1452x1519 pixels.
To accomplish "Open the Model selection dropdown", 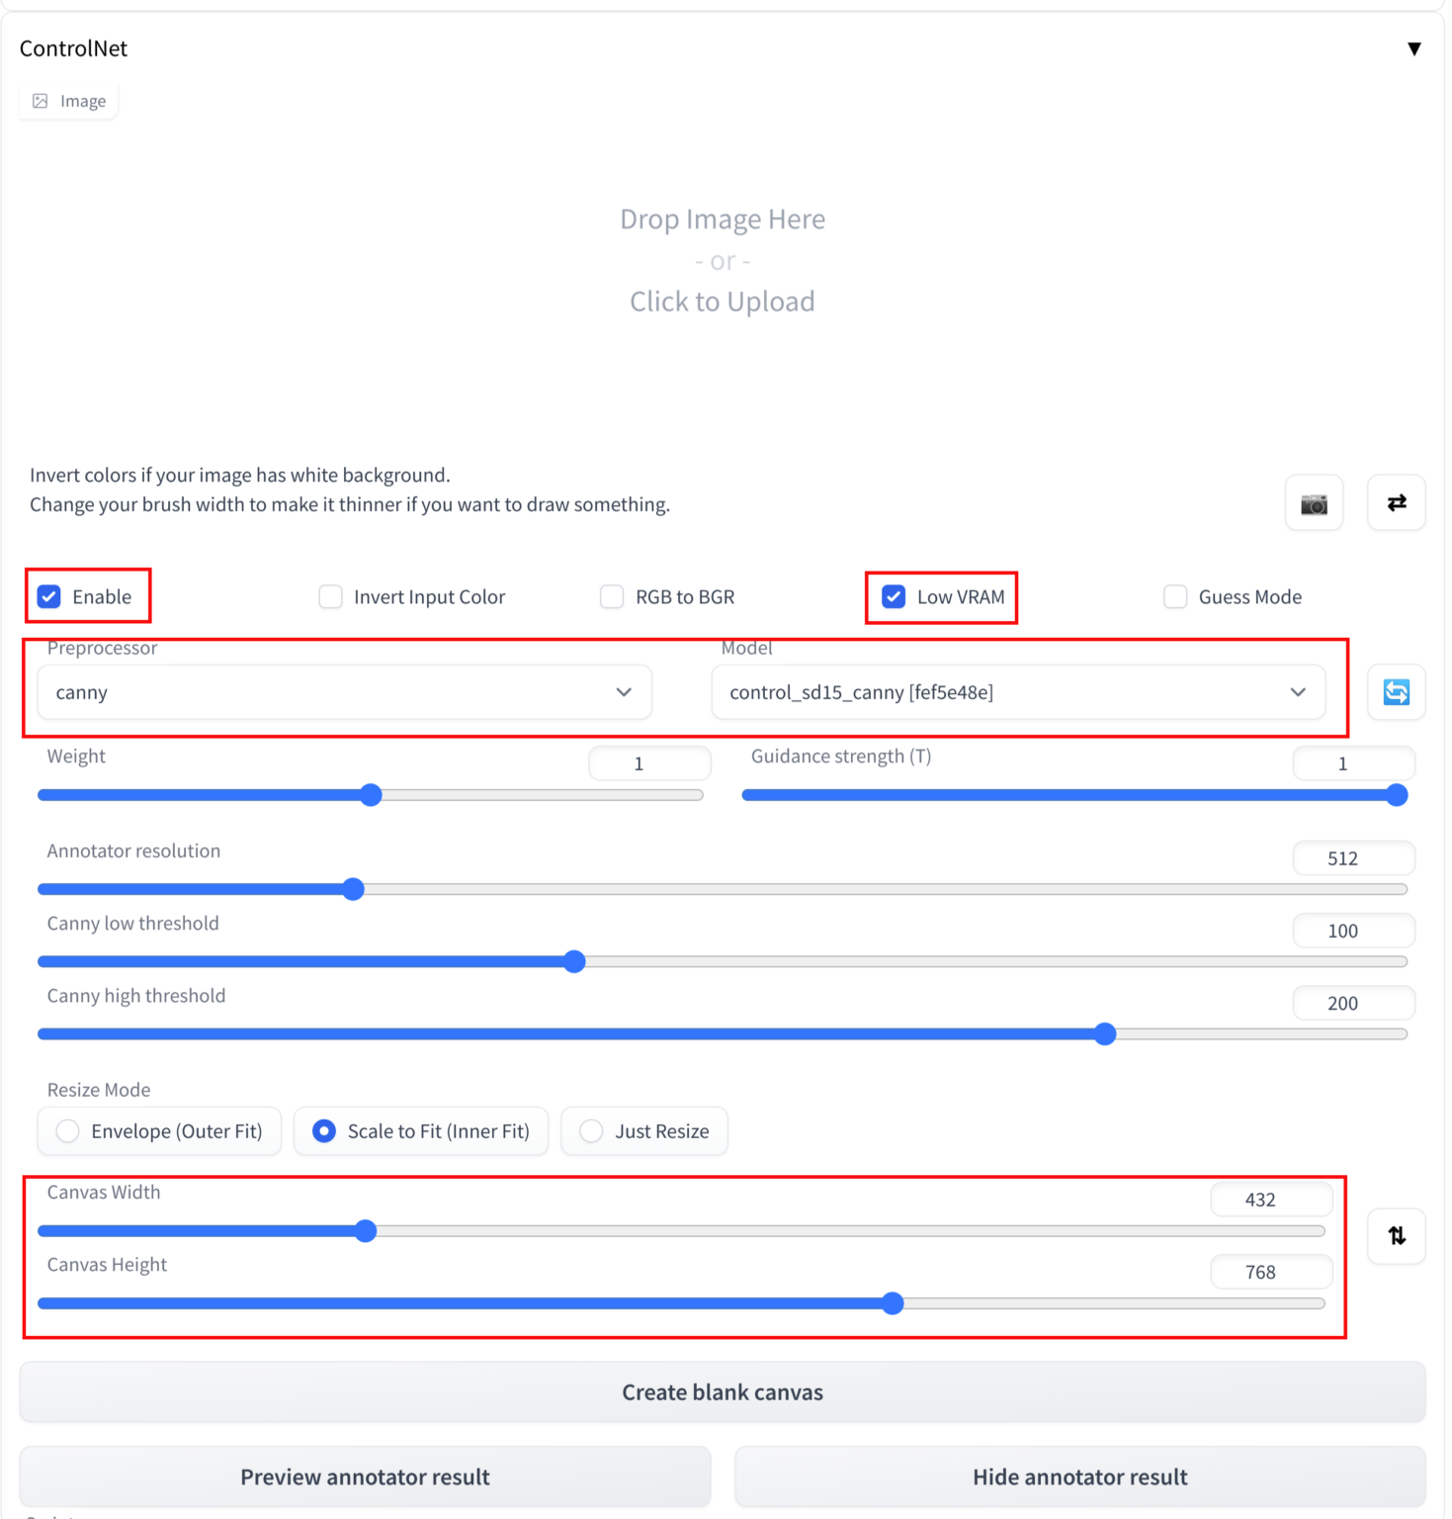I will [1018, 692].
